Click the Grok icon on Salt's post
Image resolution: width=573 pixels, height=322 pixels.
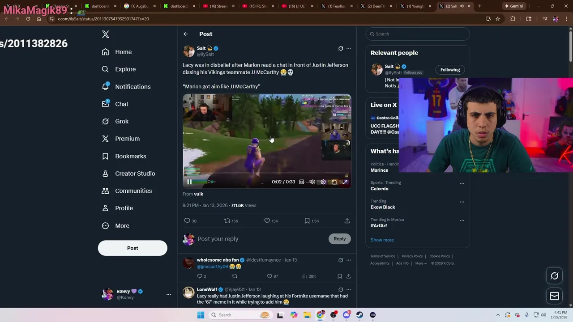click(341, 48)
